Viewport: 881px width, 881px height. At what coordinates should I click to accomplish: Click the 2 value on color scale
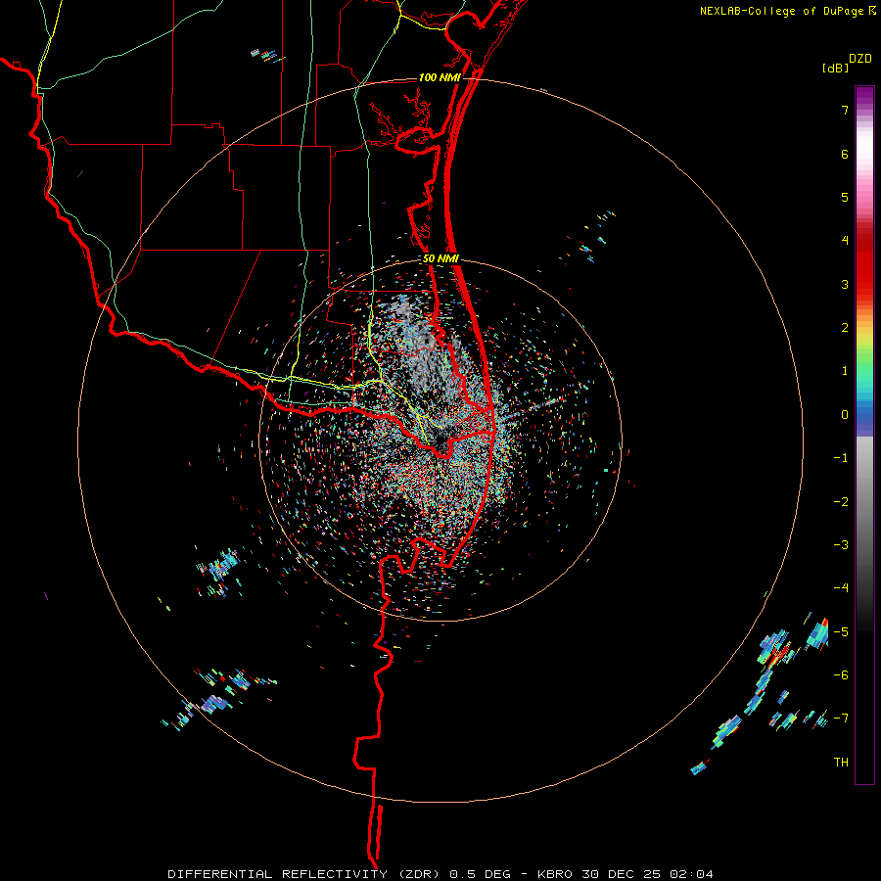[845, 328]
